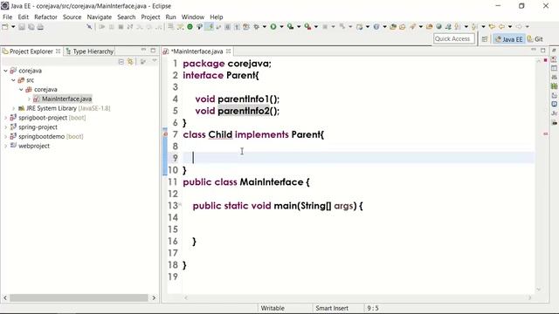The image size is (559, 314).
Task: Click the Terminate (stop) debug icon
Action: (121, 27)
